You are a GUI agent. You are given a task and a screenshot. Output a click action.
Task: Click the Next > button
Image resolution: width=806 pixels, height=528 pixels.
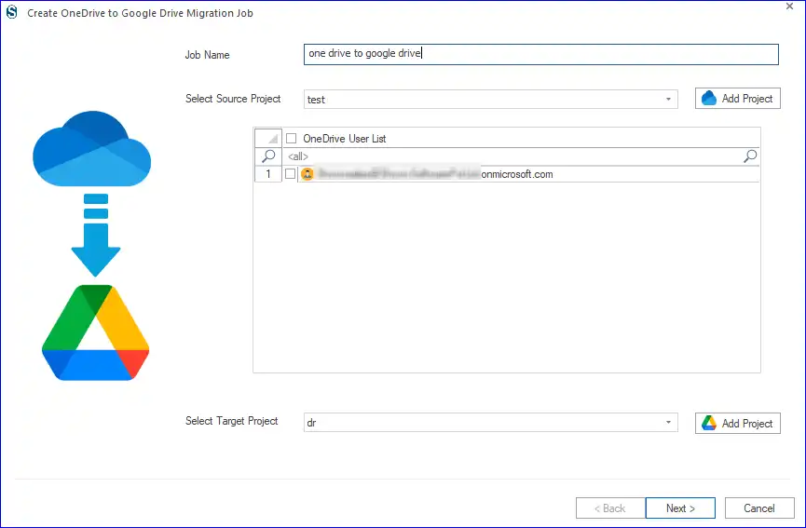pos(680,508)
